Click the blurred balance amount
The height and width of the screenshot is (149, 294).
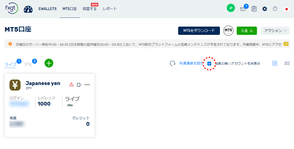click(x=17, y=124)
